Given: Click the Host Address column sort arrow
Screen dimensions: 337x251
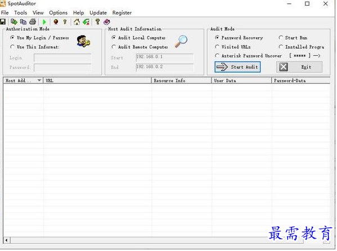Looking at the screenshot, I should coord(39,80).
